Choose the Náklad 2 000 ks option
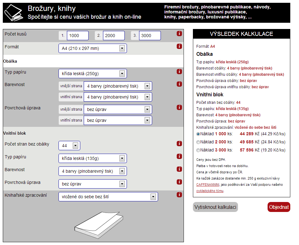The width and height of the screenshot is (299, 245). click(x=198, y=142)
